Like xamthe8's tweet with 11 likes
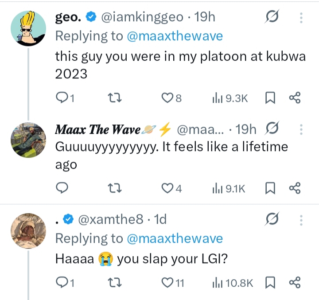The height and width of the screenshot is (300, 319). [167, 282]
